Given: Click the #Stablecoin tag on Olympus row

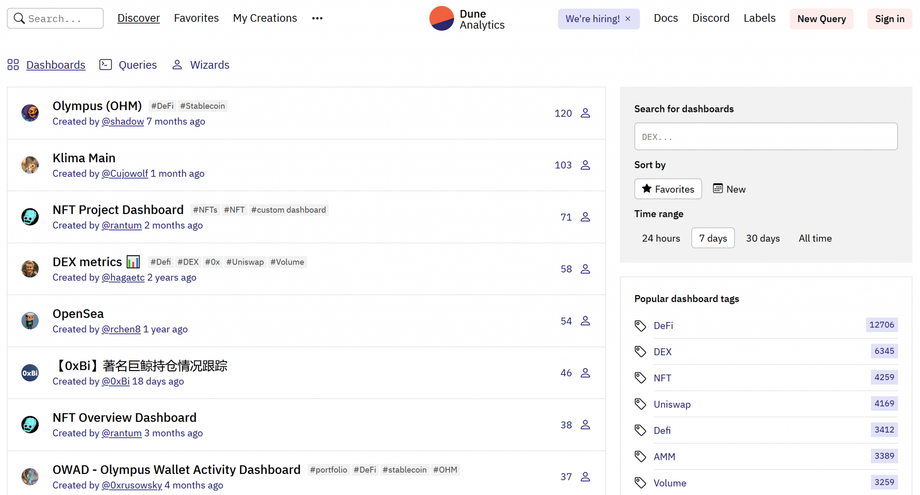Looking at the screenshot, I should [x=203, y=106].
